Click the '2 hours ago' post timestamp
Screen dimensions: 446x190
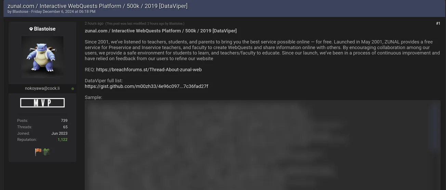point(94,24)
